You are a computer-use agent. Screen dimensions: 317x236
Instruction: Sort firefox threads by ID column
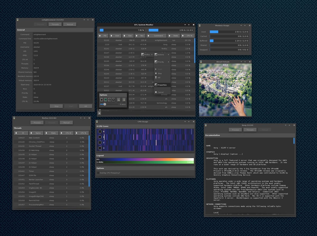coord(21,133)
